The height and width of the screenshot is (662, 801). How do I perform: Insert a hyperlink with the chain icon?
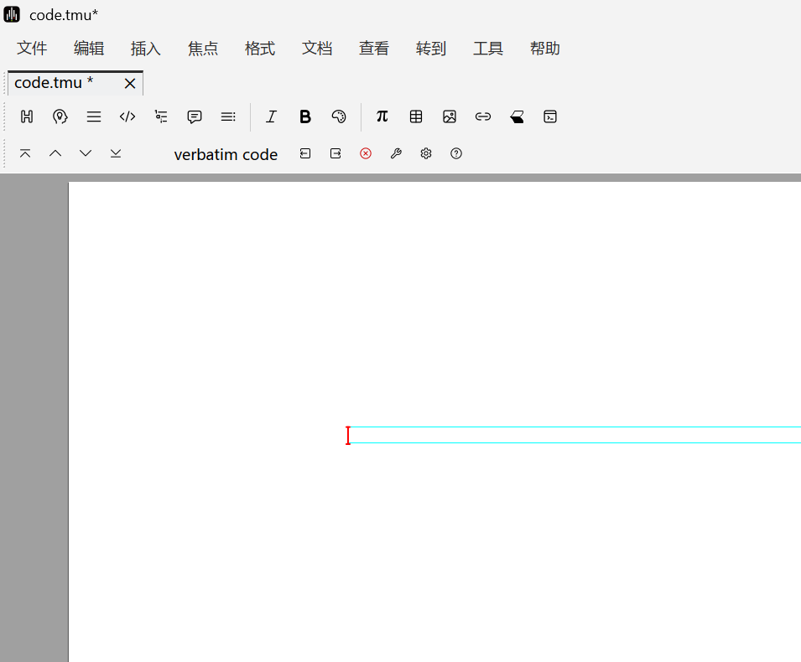pos(483,116)
